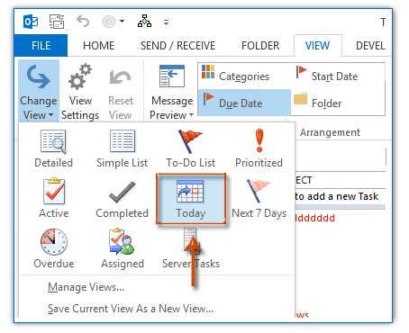The image size is (409, 333).
Task: Select the Assigned tasks view
Action: coord(122,249)
